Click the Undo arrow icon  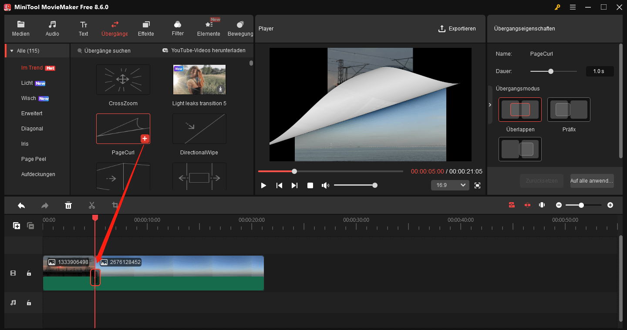[x=21, y=205]
